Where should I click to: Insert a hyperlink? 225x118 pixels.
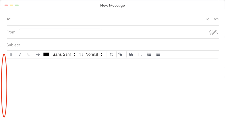pyautogui.click(x=120, y=54)
